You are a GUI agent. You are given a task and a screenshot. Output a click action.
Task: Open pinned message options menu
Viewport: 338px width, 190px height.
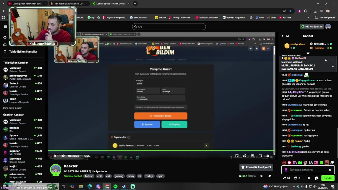(333, 60)
